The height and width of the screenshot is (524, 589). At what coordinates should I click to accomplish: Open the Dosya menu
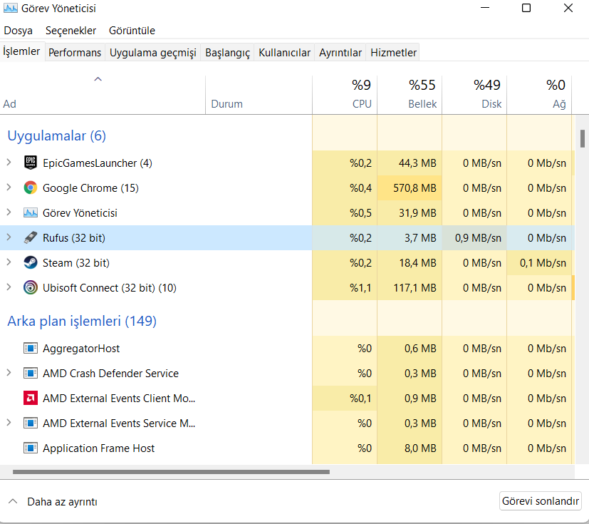click(x=18, y=31)
